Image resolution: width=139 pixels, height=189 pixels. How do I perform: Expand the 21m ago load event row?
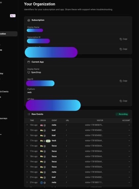coord(27,177)
